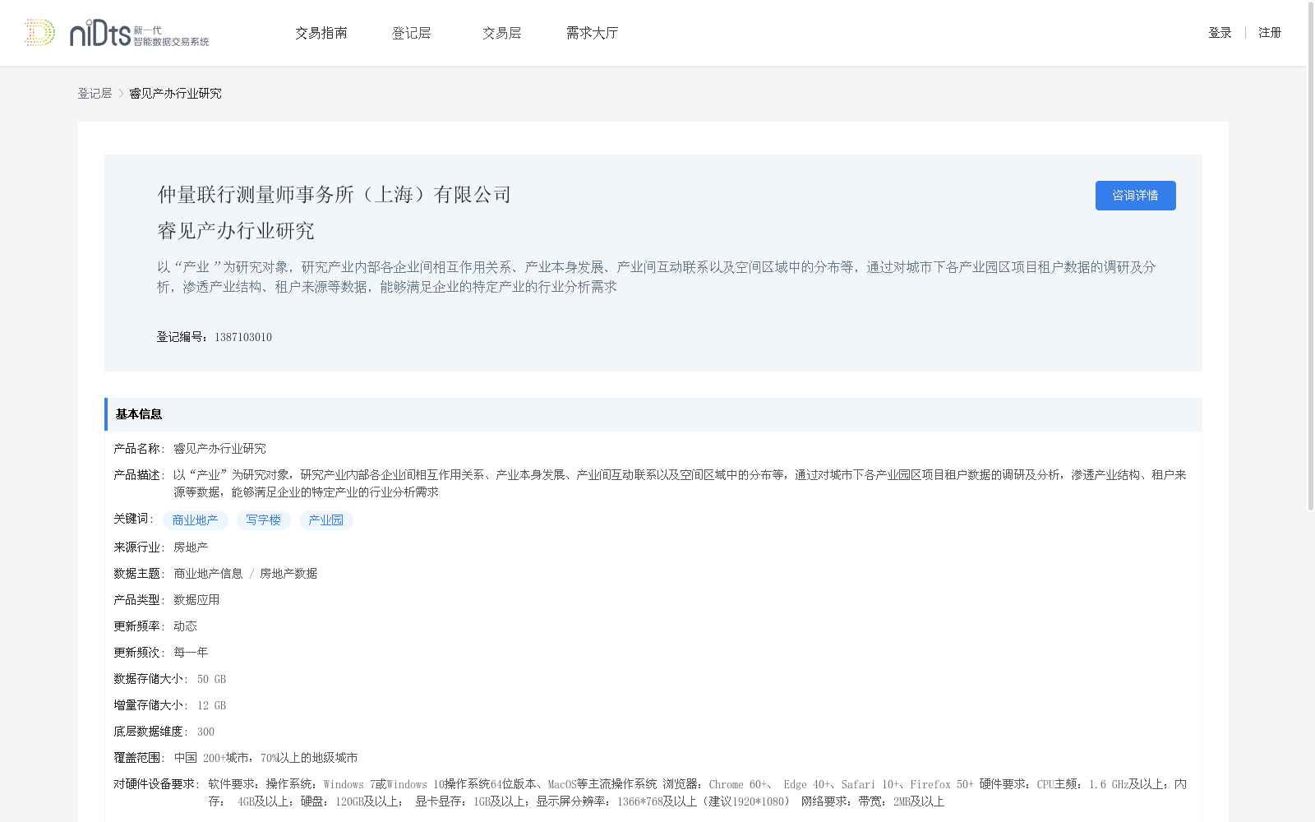
Task: Click the 产业园 keyword tag
Action: click(325, 520)
